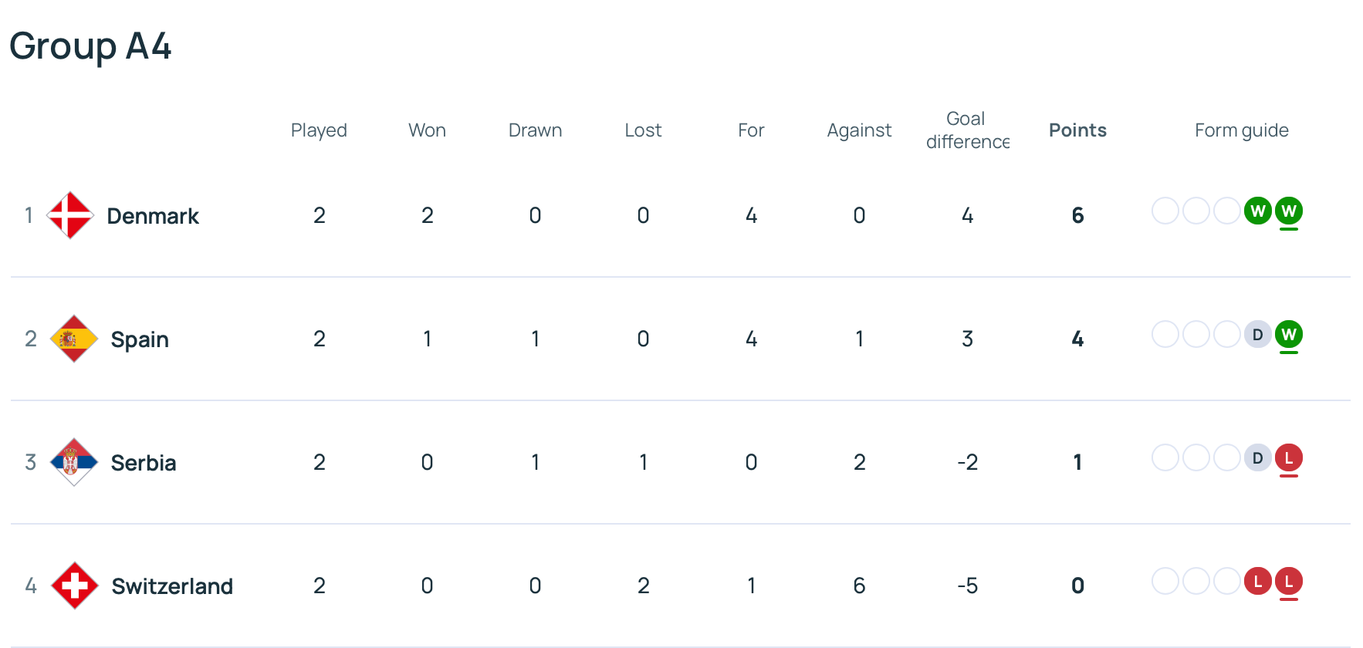Click Spain's D draw form badge

click(1258, 334)
